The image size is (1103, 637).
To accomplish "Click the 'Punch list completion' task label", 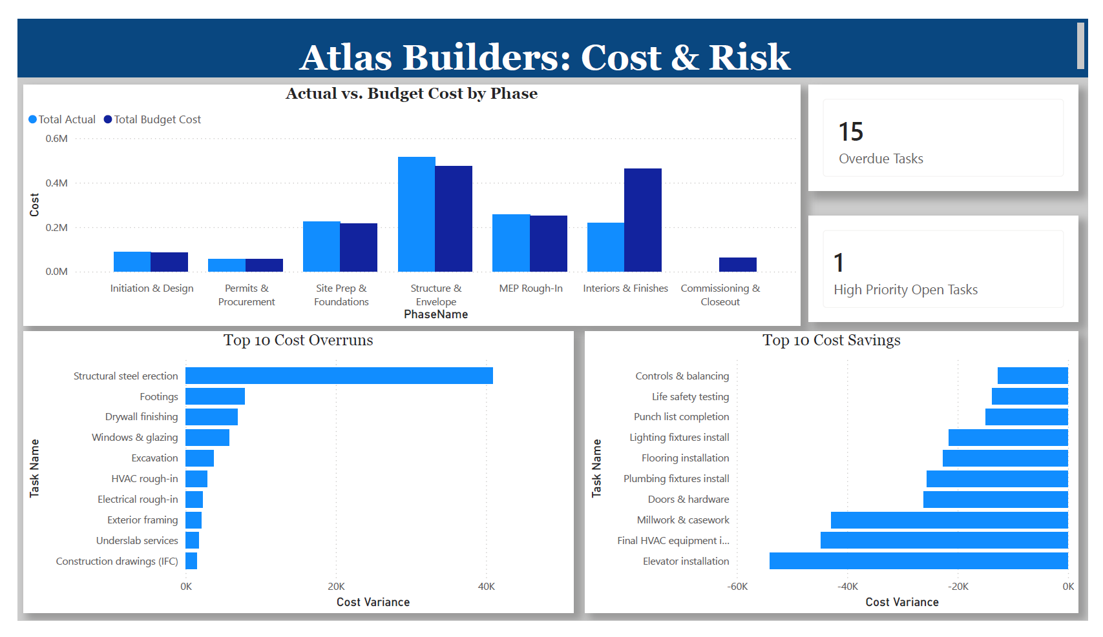I will (x=682, y=417).
